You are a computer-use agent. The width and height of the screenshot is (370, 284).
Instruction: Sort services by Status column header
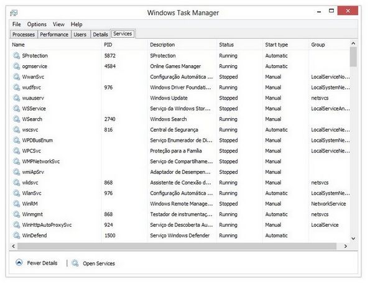click(226, 45)
